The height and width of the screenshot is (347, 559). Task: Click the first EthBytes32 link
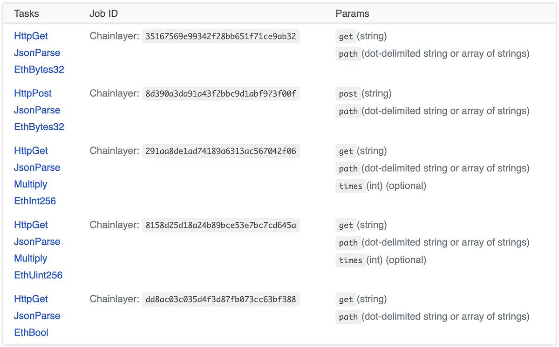pyautogui.click(x=39, y=69)
